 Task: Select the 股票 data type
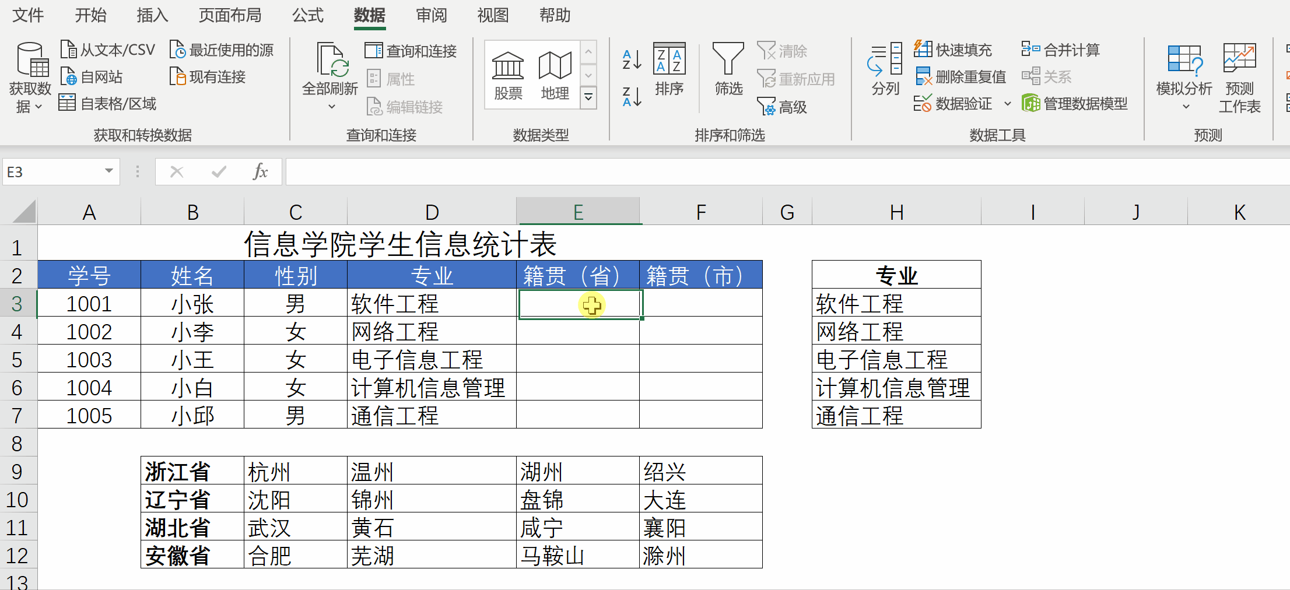click(x=508, y=76)
